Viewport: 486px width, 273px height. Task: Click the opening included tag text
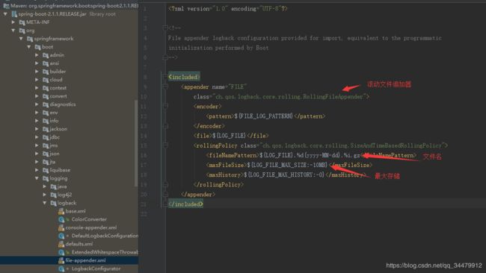(184, 77)
